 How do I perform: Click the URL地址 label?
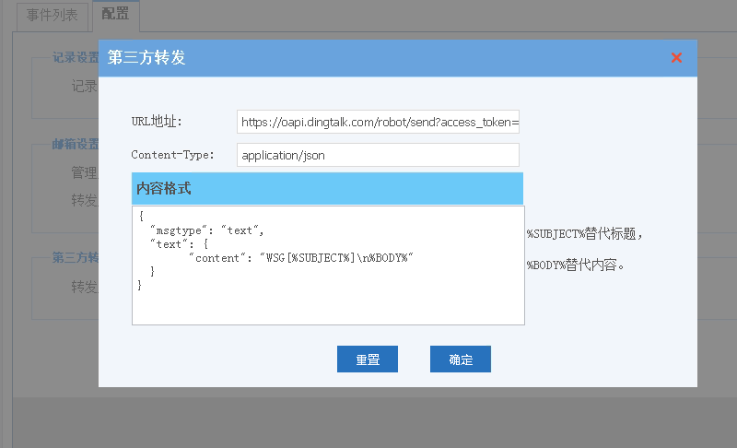coord(157,123)
